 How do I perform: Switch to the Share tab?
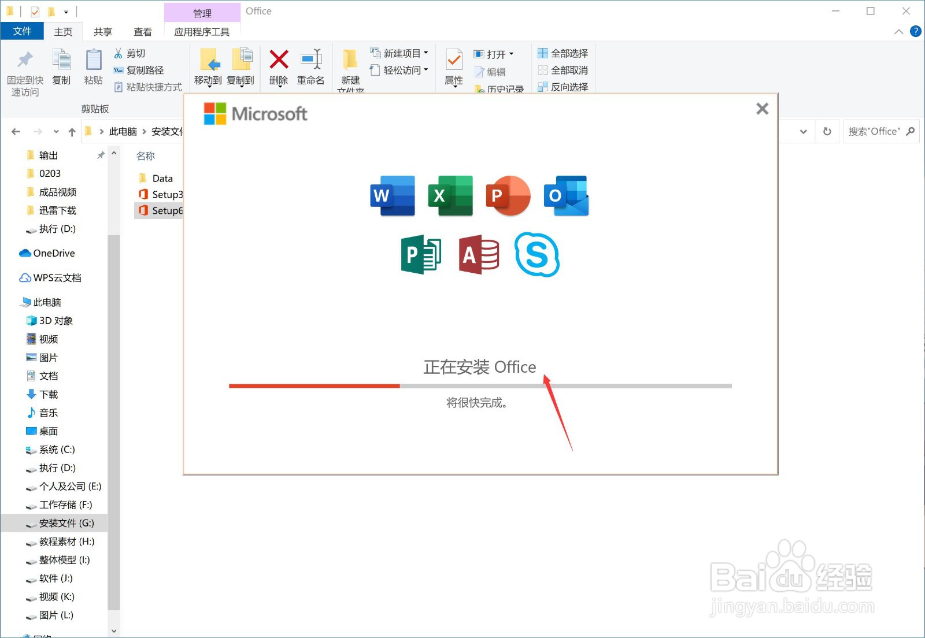[x=103, y=32]
